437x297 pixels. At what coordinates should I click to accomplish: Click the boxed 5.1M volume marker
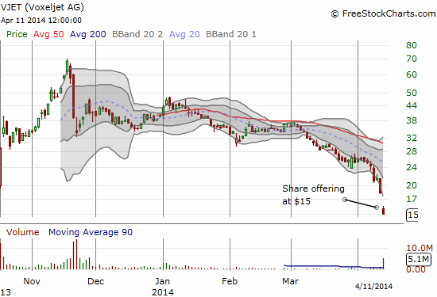(x=418, y=259)
